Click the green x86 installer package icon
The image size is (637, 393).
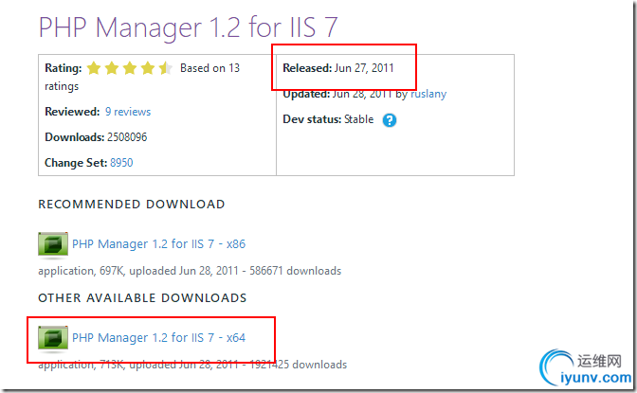(53, 244)
